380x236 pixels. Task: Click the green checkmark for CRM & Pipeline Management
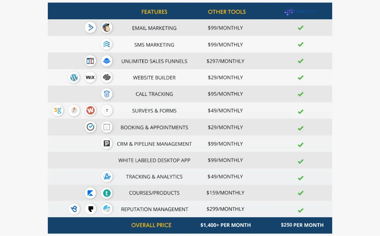point(301,145)
